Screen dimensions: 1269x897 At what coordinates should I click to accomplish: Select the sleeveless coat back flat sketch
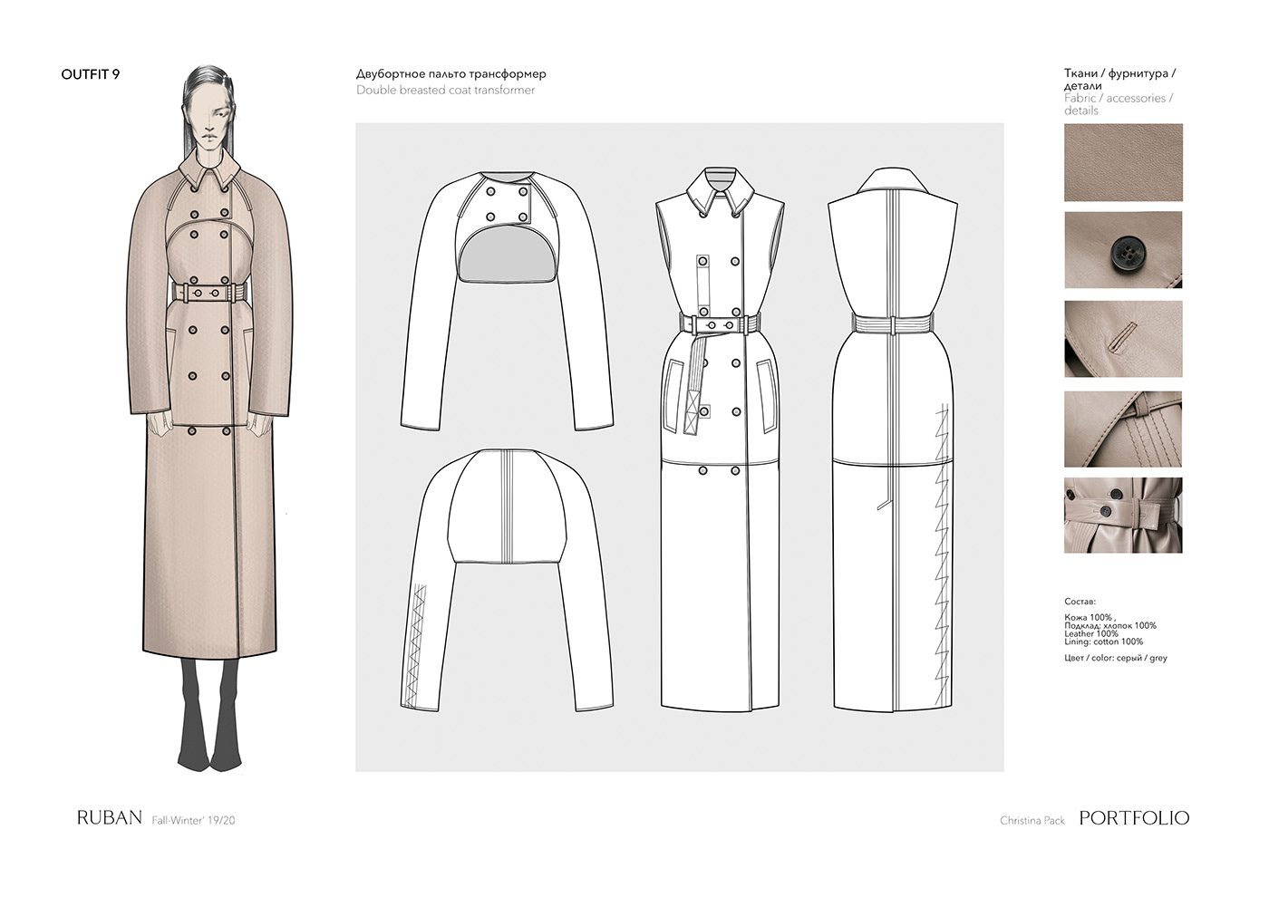[893, 439]
